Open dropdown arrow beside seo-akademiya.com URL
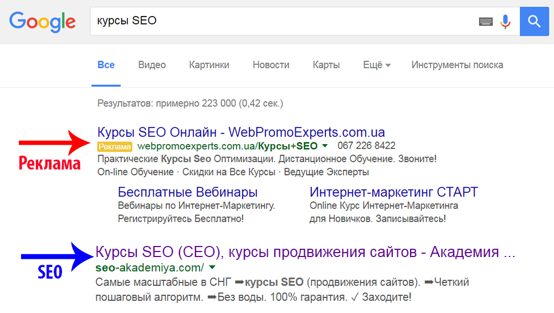The width and height of the screenshot is (554, 313). (212, 268)
